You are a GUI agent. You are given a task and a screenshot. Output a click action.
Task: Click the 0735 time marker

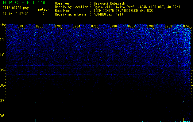[x=95, y=26]
